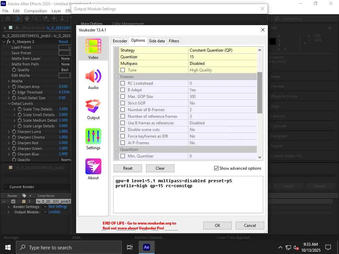Expand Output Module in render queue
Viewport: 339px width, 254px height.
pyautogui.click(x=9, y=212)
